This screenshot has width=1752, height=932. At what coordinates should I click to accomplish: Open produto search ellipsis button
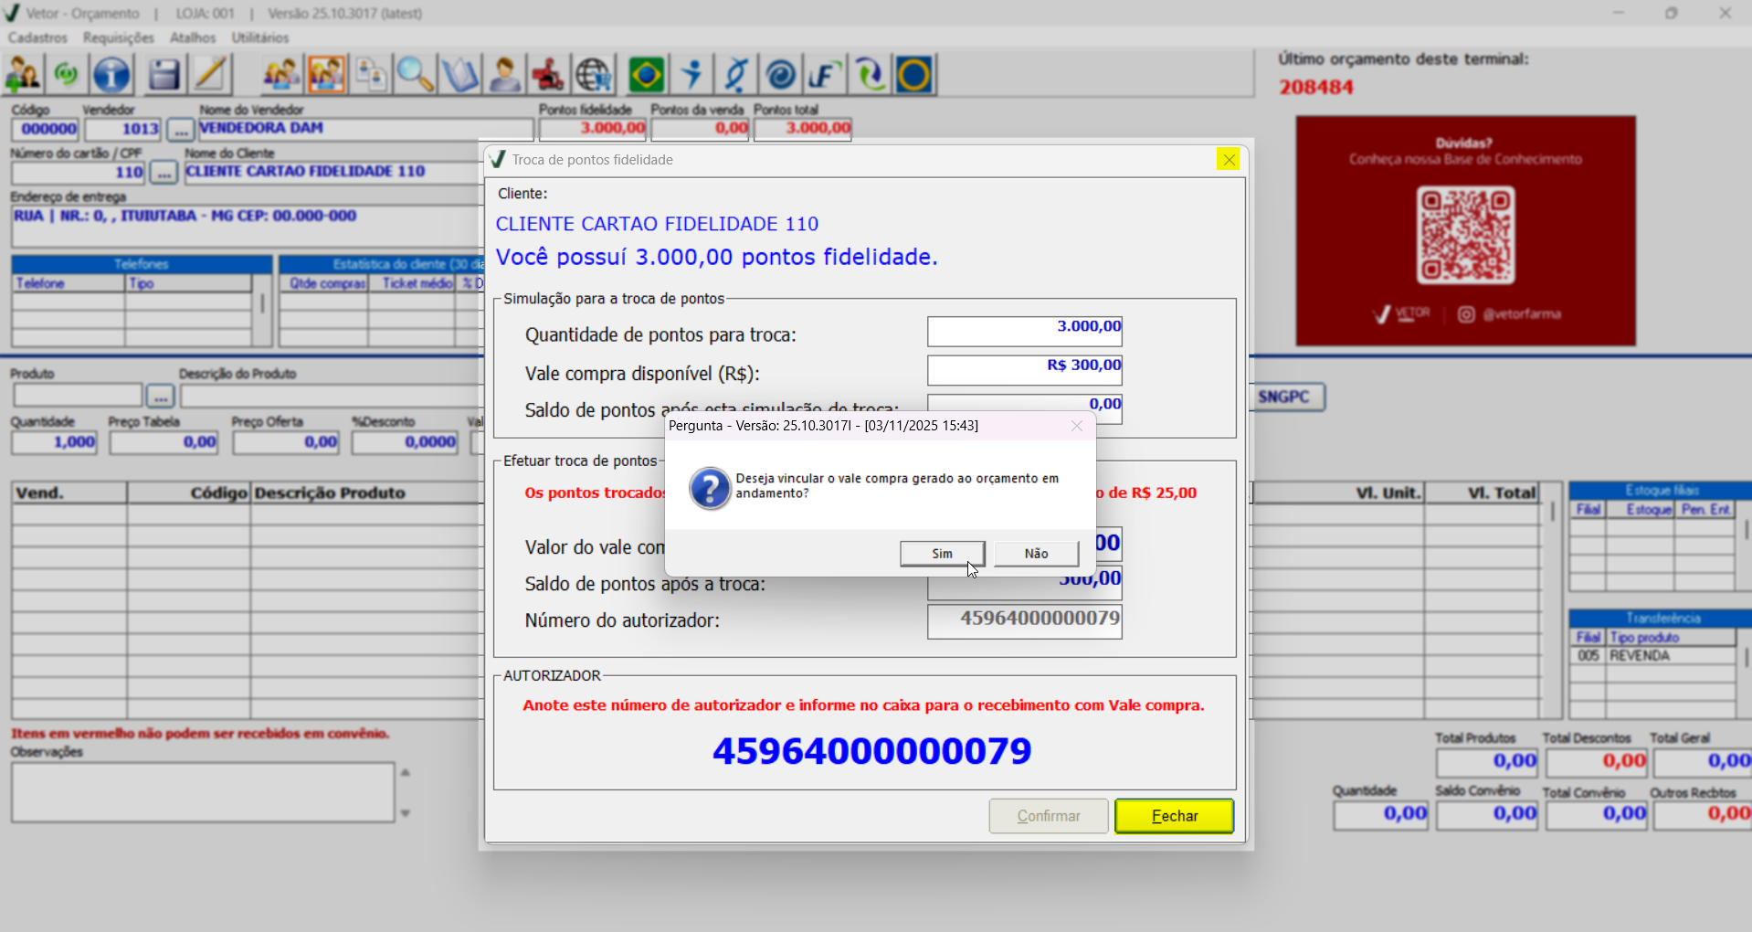pyautogui.click(x=160, y=396)
